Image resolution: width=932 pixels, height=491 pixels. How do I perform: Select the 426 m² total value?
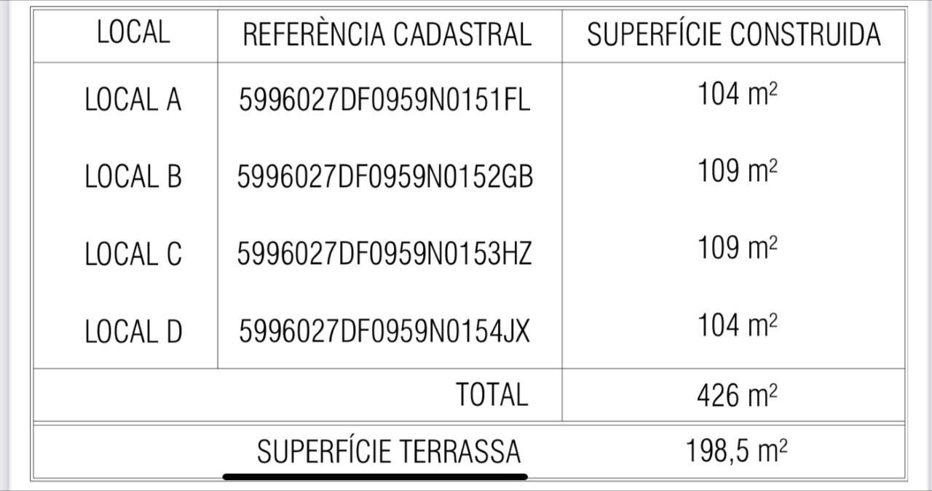(737, 396)
